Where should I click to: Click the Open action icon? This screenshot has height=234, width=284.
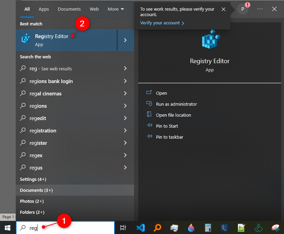click(149, 93)
